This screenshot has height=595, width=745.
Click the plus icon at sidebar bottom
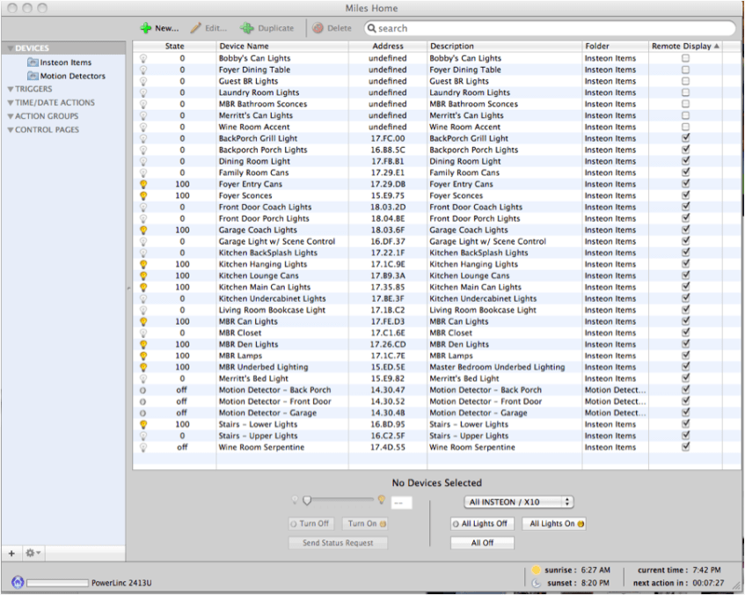11,553
